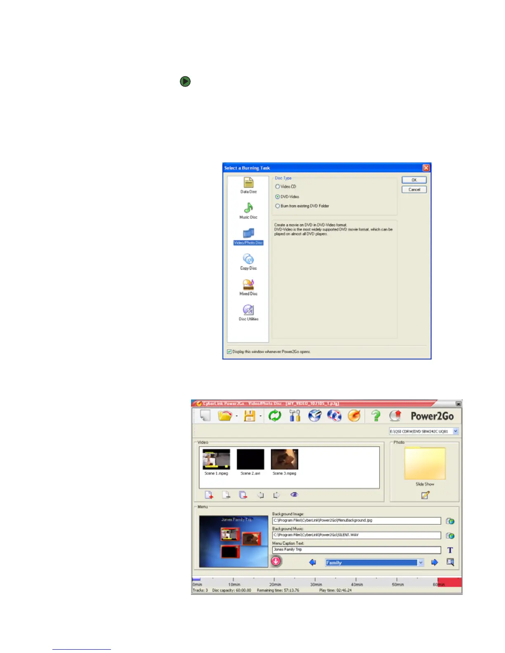Image resolution: width=505 pixels, height=653 pixels.
Task: Select the Video CD radio button
Action: click(x=278, y=186)
